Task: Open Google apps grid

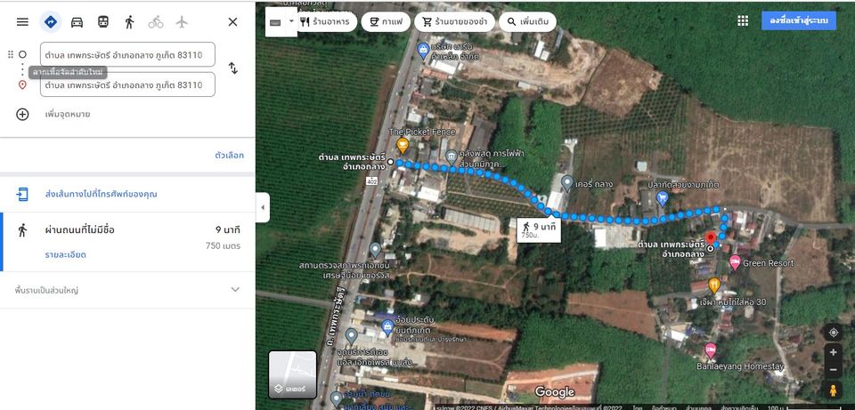Action: tap(743, 20)
